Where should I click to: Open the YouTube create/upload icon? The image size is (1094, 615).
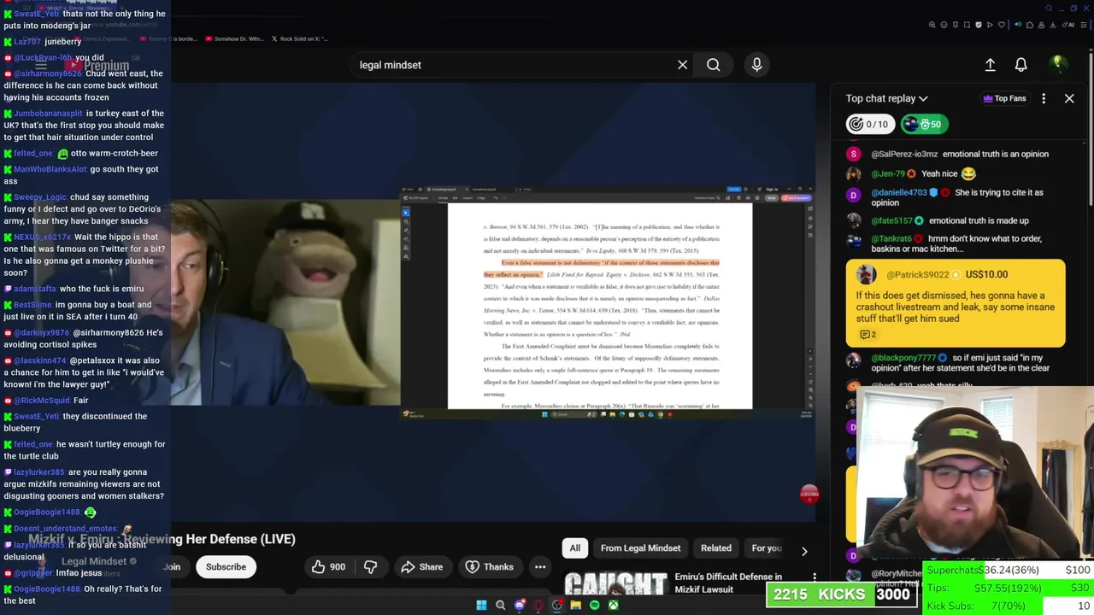coord(990,64)
